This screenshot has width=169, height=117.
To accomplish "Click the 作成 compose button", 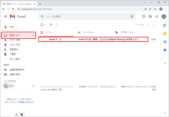I will click(10, 27).
